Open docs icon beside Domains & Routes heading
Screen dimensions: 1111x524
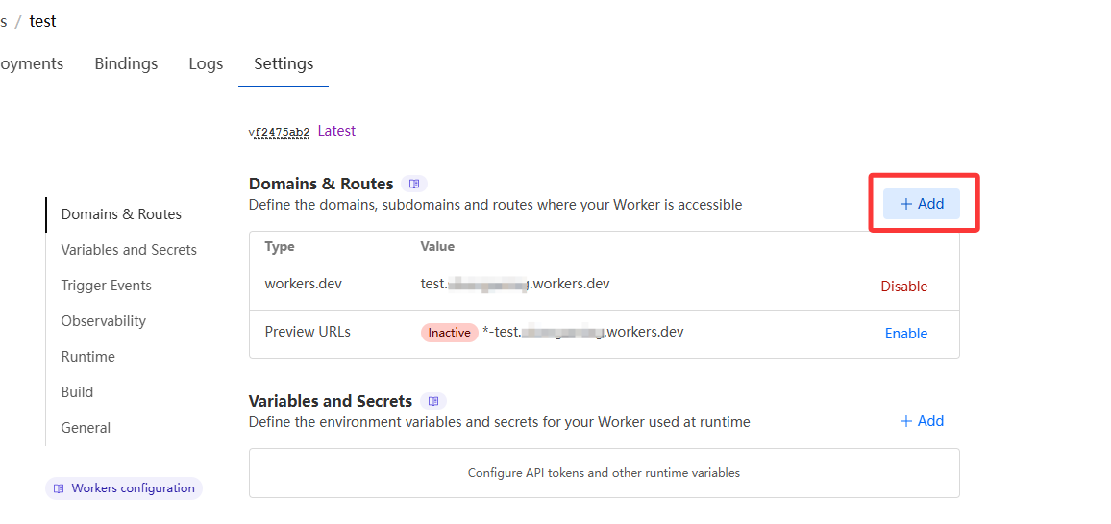414,185
